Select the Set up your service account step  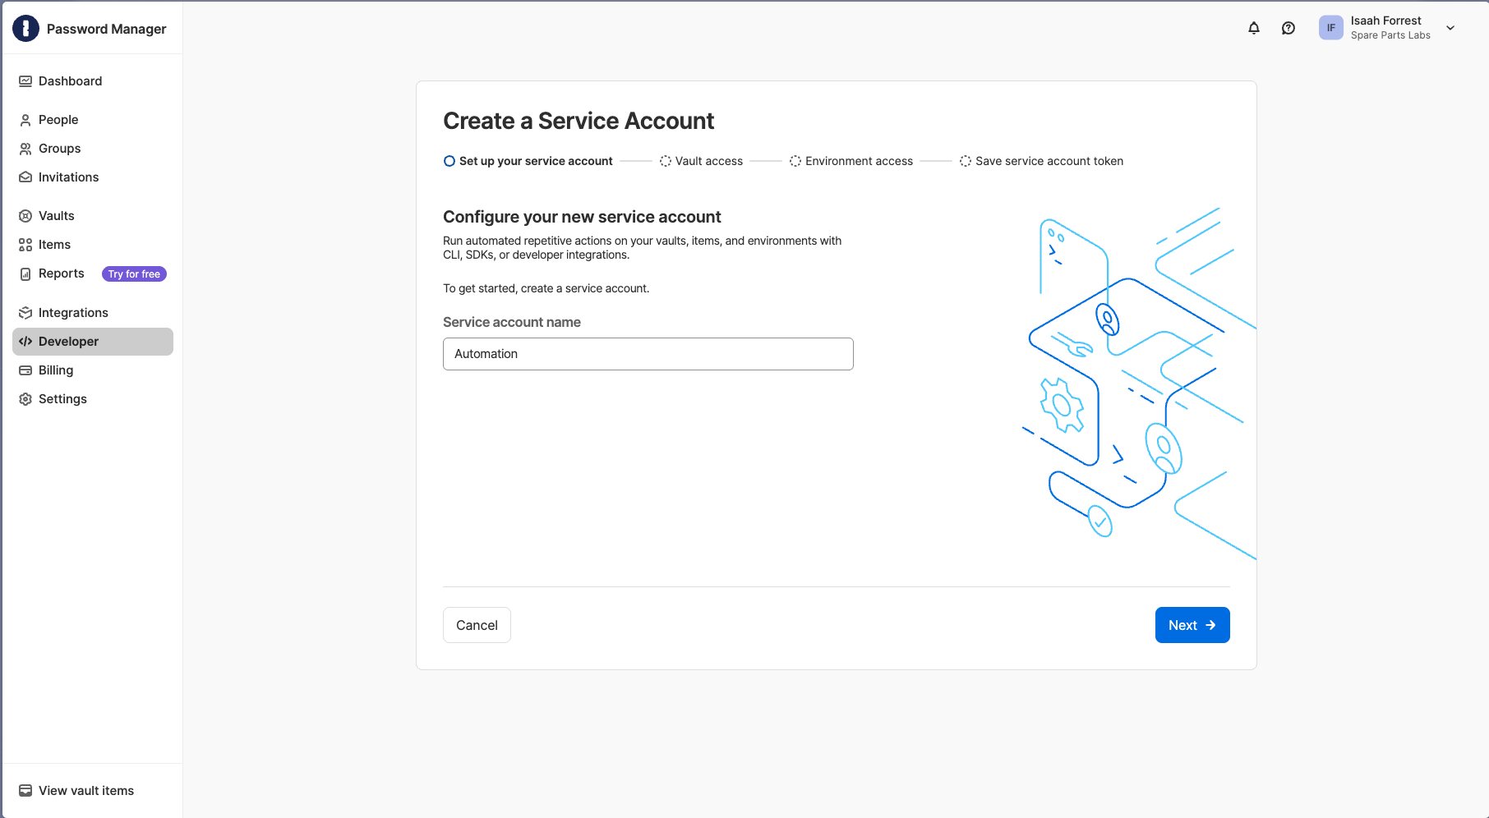pyautogui.click(x=528, y=161)
